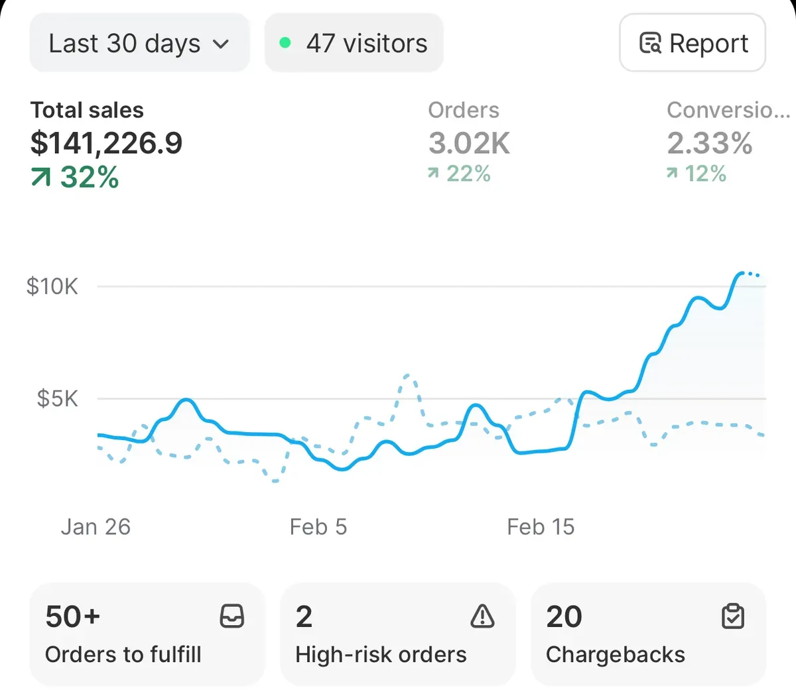796x696 pixels.
Task: Click the inbox icon on Orders to fulfill
Action: pyautogui.click(x=232, y=616)
